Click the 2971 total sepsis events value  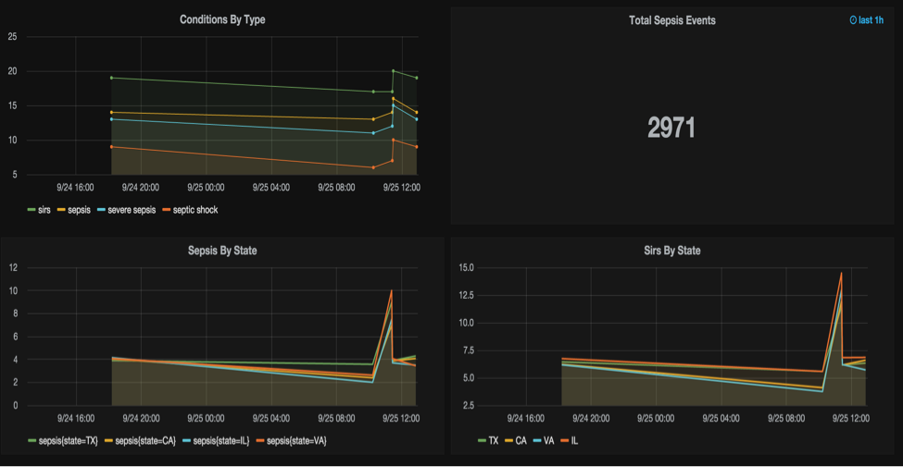click(671, 128)
